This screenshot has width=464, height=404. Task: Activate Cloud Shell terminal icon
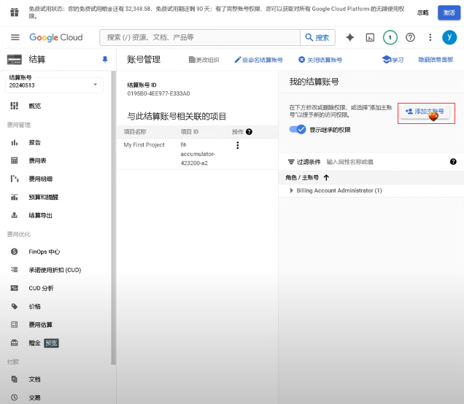click(370, 37)
